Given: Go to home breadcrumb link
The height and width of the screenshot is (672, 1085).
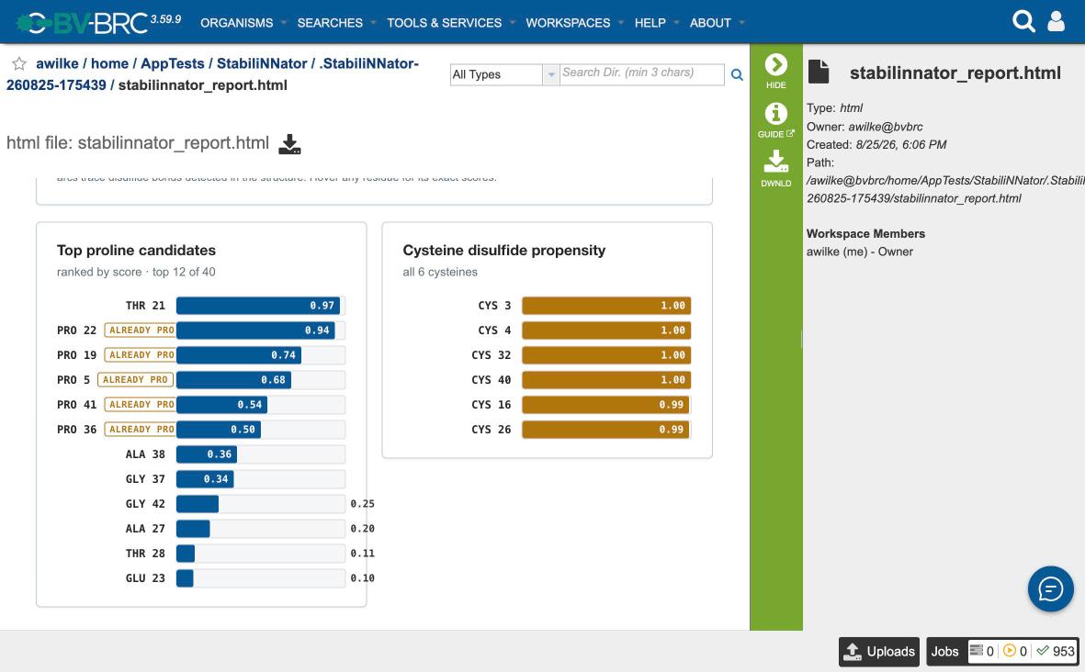Looking at the screenshot, I should tap(109, 63).
